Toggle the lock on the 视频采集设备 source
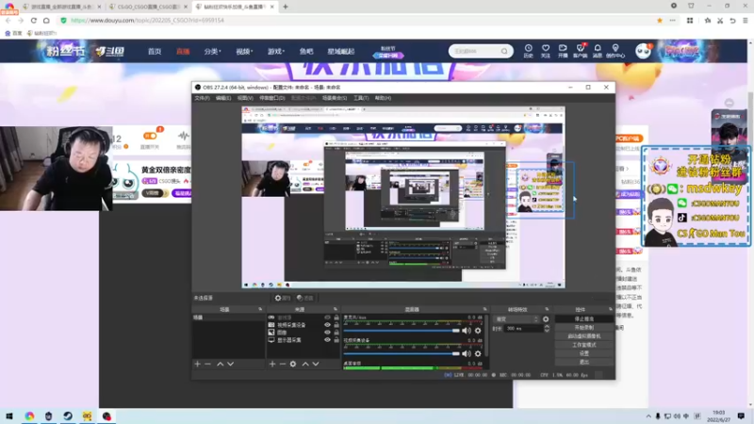This screenshot has height=424, width=754. (x=336, y=325)
